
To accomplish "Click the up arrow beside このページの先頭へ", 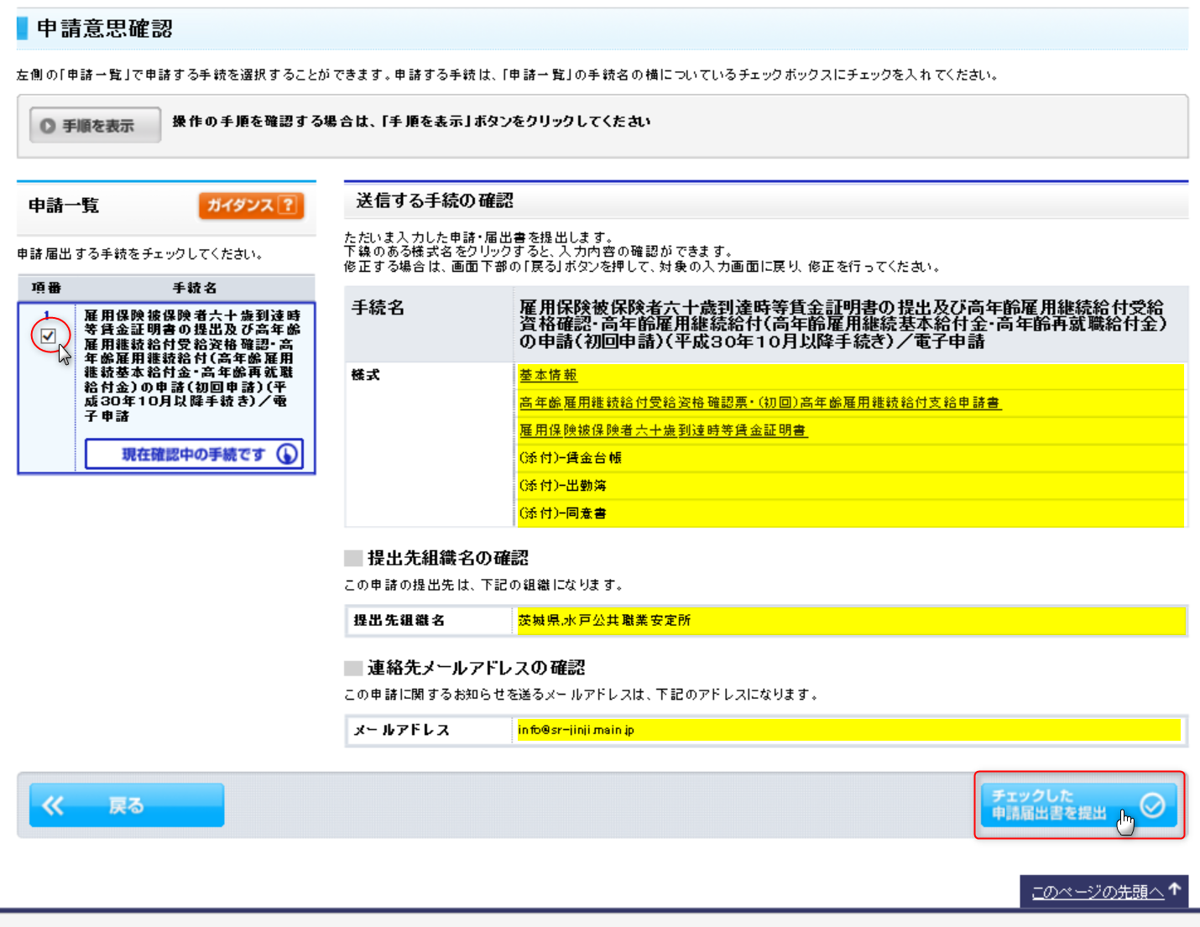I will tap(1175, 890).
